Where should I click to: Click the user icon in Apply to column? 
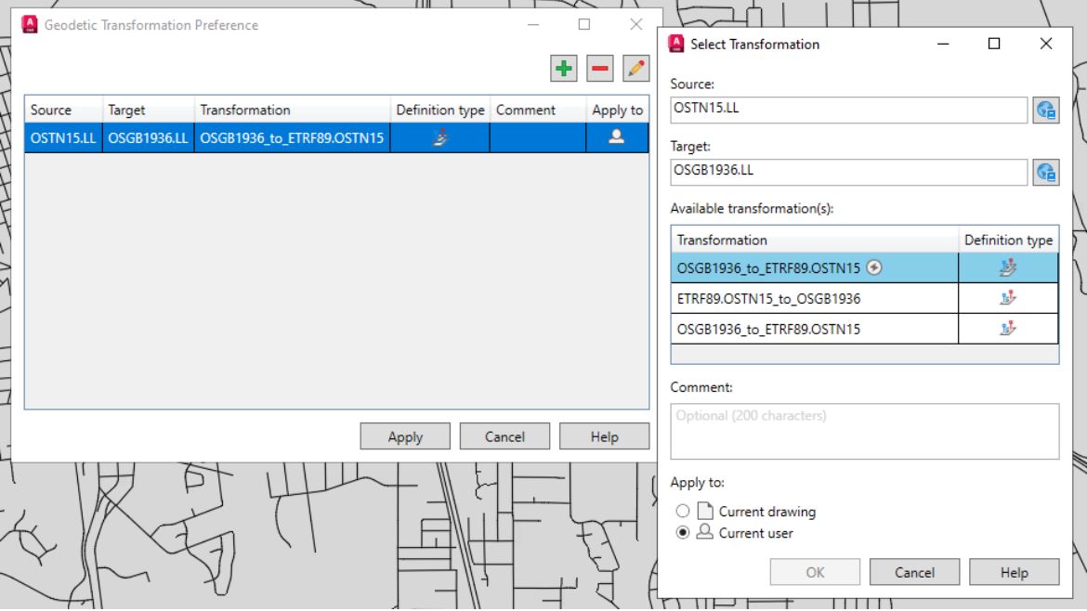coord(616,136)
